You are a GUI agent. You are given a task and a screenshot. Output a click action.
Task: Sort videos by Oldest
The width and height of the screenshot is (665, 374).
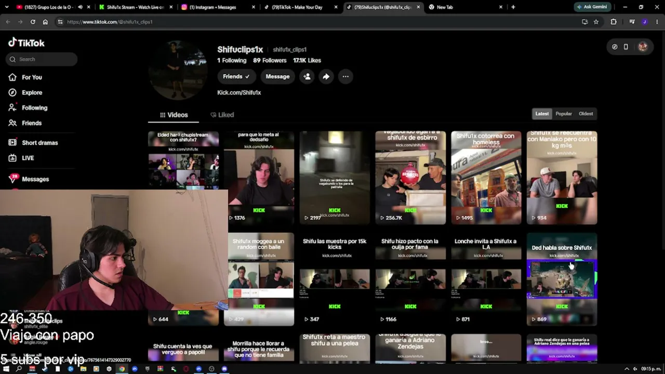coord(586,114)
